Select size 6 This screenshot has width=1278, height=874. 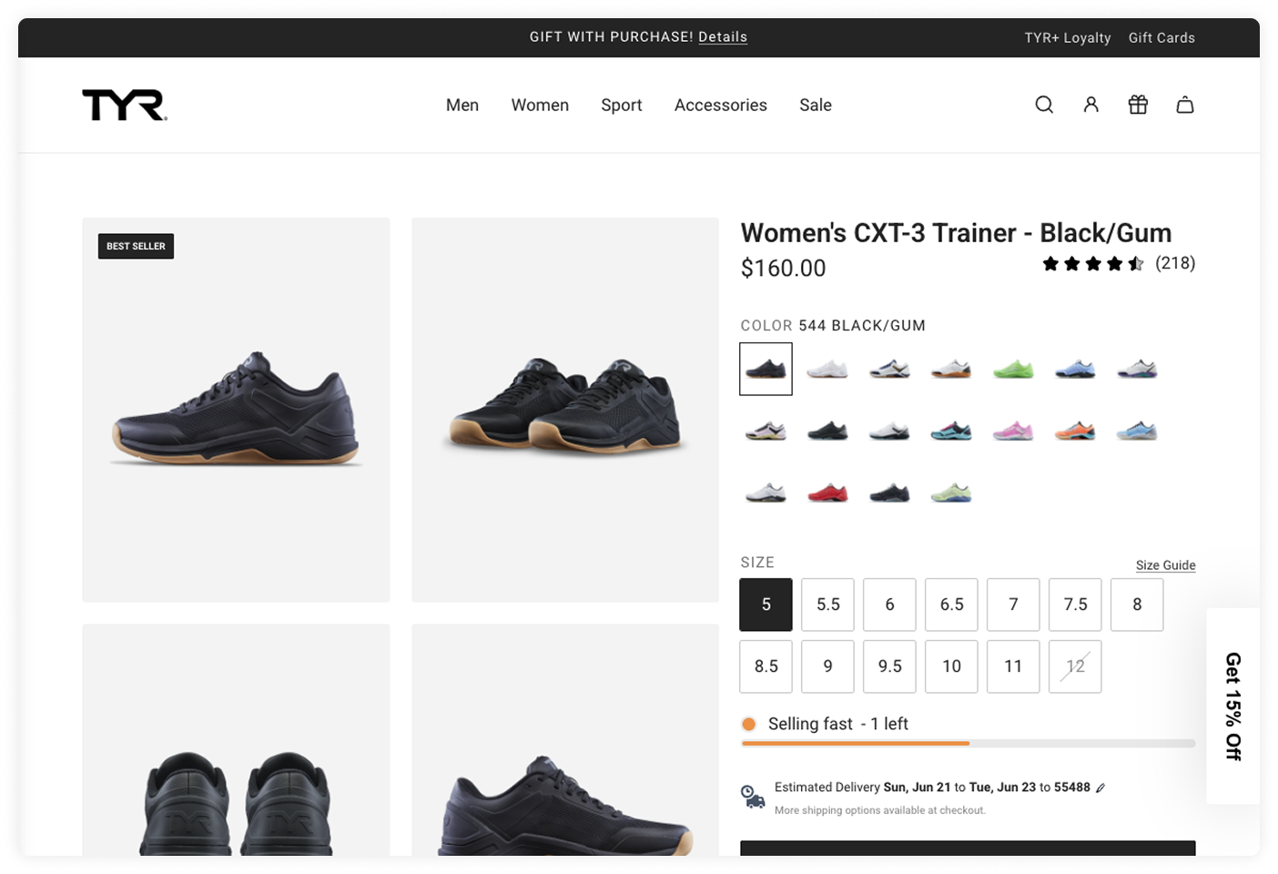(x=889, y=605)
